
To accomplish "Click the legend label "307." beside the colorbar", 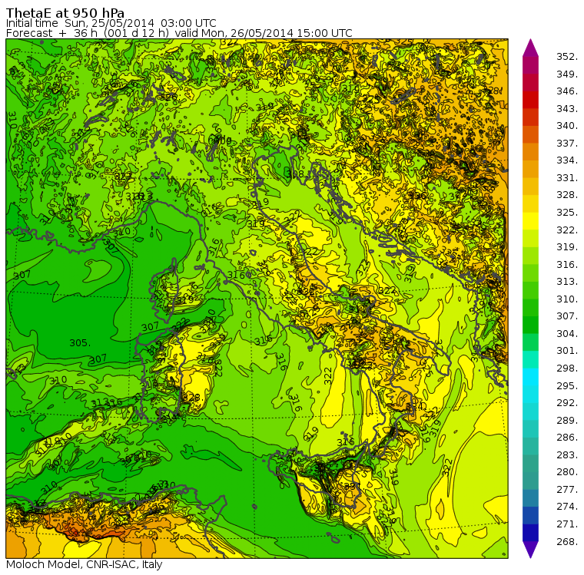I will (x=567, y=316).
